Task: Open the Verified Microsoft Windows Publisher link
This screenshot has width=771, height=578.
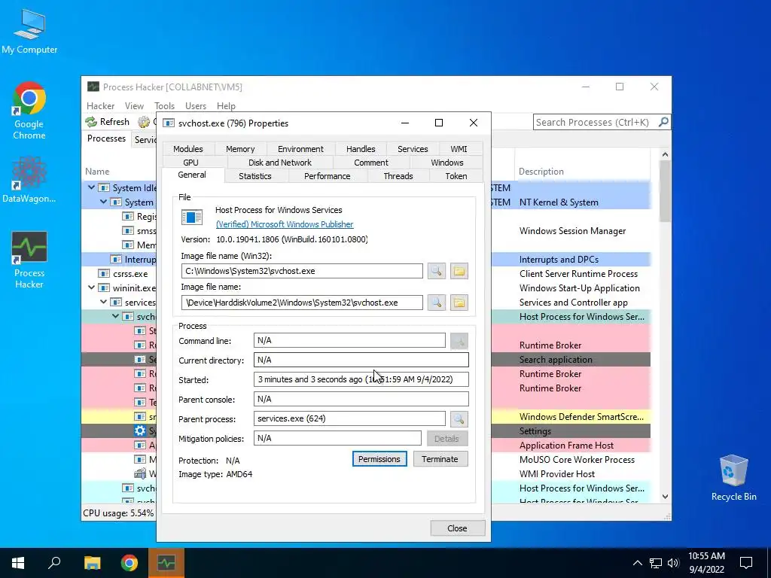Action: [285, 224]
